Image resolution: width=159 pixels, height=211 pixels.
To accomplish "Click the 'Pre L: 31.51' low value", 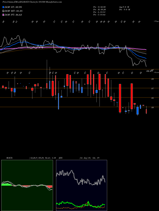I will point(99,12).
